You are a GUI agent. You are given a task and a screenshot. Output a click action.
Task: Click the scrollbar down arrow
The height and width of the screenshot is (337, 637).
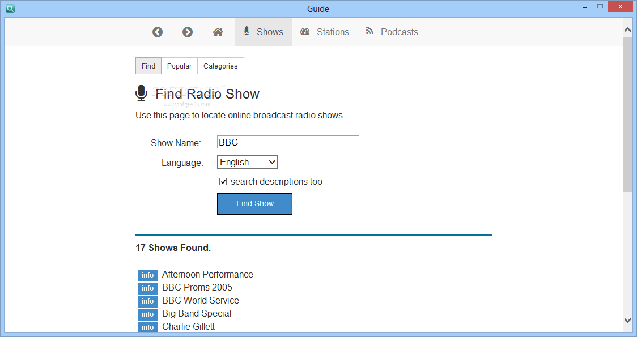coord(628,320)
